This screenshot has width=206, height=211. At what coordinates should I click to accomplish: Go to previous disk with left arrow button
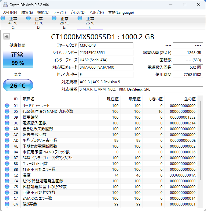point(6,36)
